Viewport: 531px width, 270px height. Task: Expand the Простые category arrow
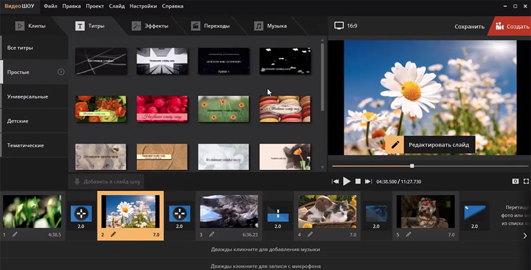pos(61,72)
